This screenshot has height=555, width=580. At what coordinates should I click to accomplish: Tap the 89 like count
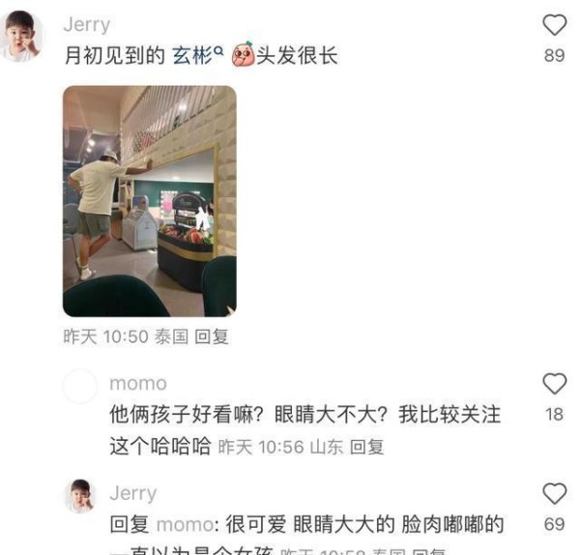click(x=555, y=55)
